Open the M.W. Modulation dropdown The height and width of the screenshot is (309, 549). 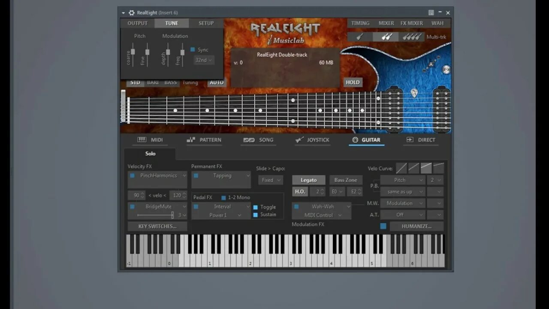(403, 203)
